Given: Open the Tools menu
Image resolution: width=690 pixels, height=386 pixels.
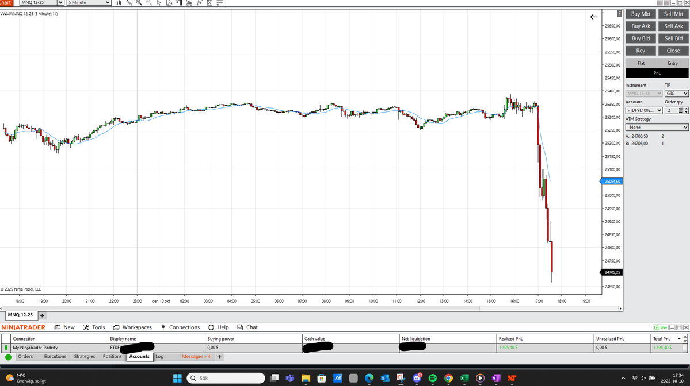Looking at the screenshot, I should pyautogui.click(x=94, y=327).
